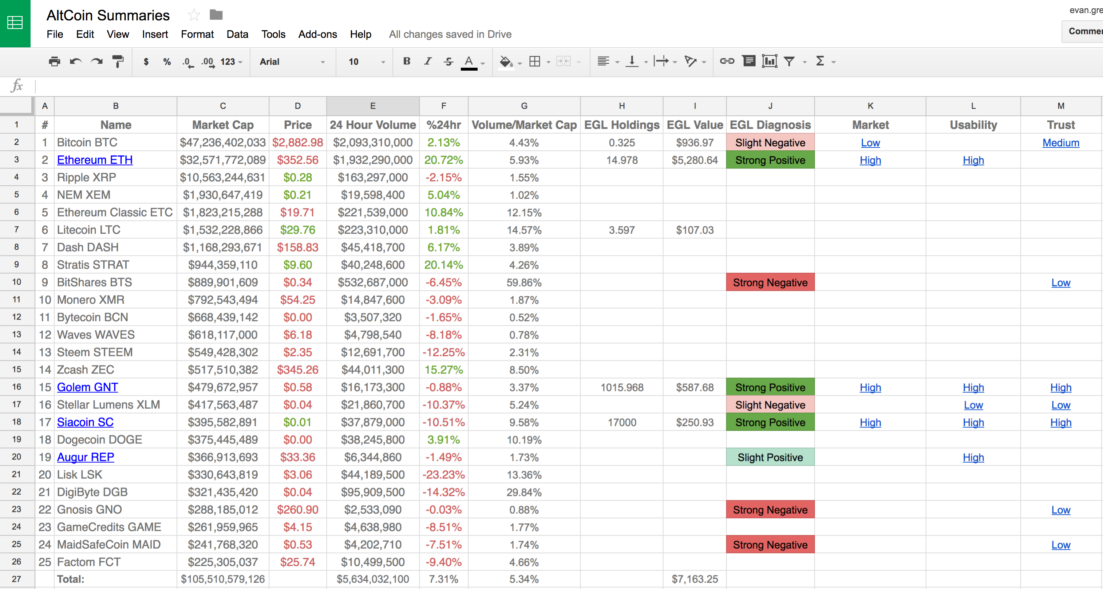
Task: Click the text color A icon
Action: (469, 62)
